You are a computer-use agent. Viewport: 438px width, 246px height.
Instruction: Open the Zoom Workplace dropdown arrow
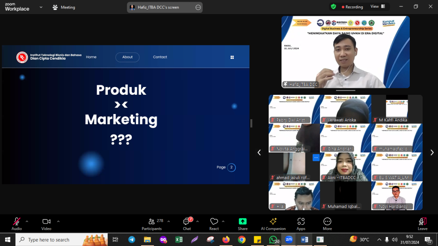click(41, 7)
